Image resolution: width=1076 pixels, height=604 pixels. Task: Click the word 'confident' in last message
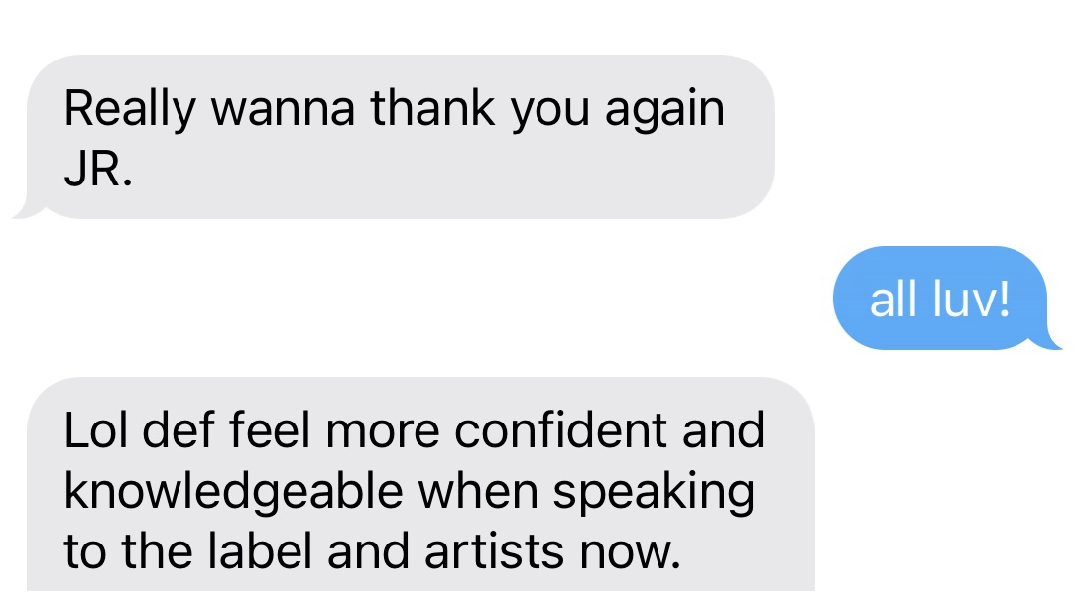click(x=560, y=430)
